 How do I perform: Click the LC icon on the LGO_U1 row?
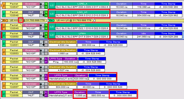[x=52, y=14]
